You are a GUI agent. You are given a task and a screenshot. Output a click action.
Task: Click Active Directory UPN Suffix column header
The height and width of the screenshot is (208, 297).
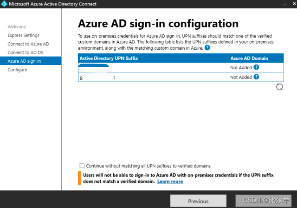pos(109,58)
